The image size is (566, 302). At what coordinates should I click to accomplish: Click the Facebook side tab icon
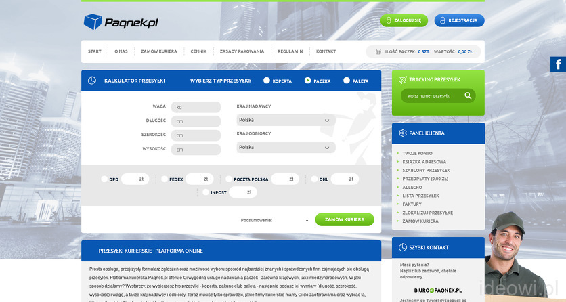[559, 64]
